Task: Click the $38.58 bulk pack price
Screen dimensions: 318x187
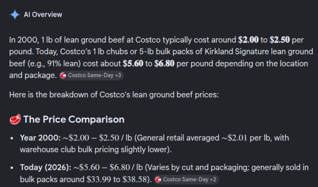Action: 135,180
